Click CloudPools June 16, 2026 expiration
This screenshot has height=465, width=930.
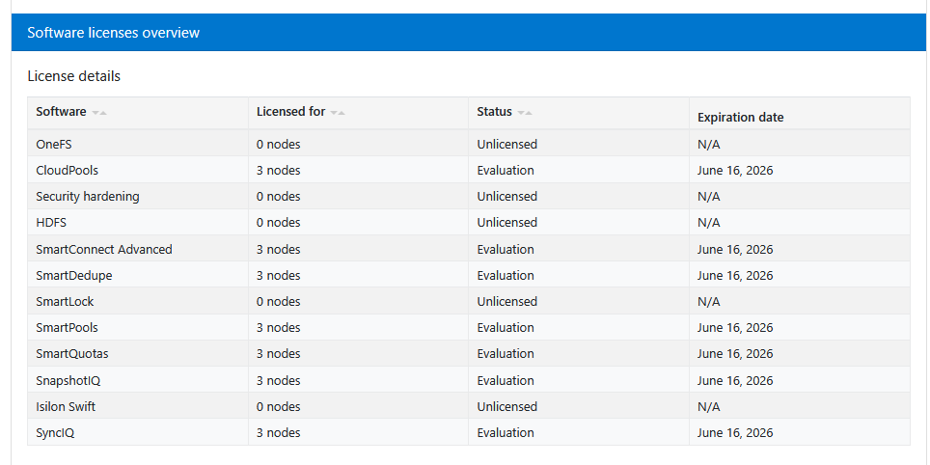(735, 171)
